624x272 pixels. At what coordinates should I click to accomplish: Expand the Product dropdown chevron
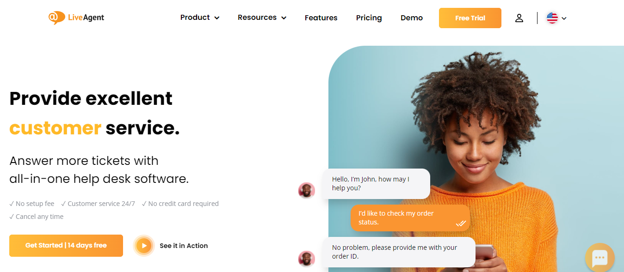(217, 18)
